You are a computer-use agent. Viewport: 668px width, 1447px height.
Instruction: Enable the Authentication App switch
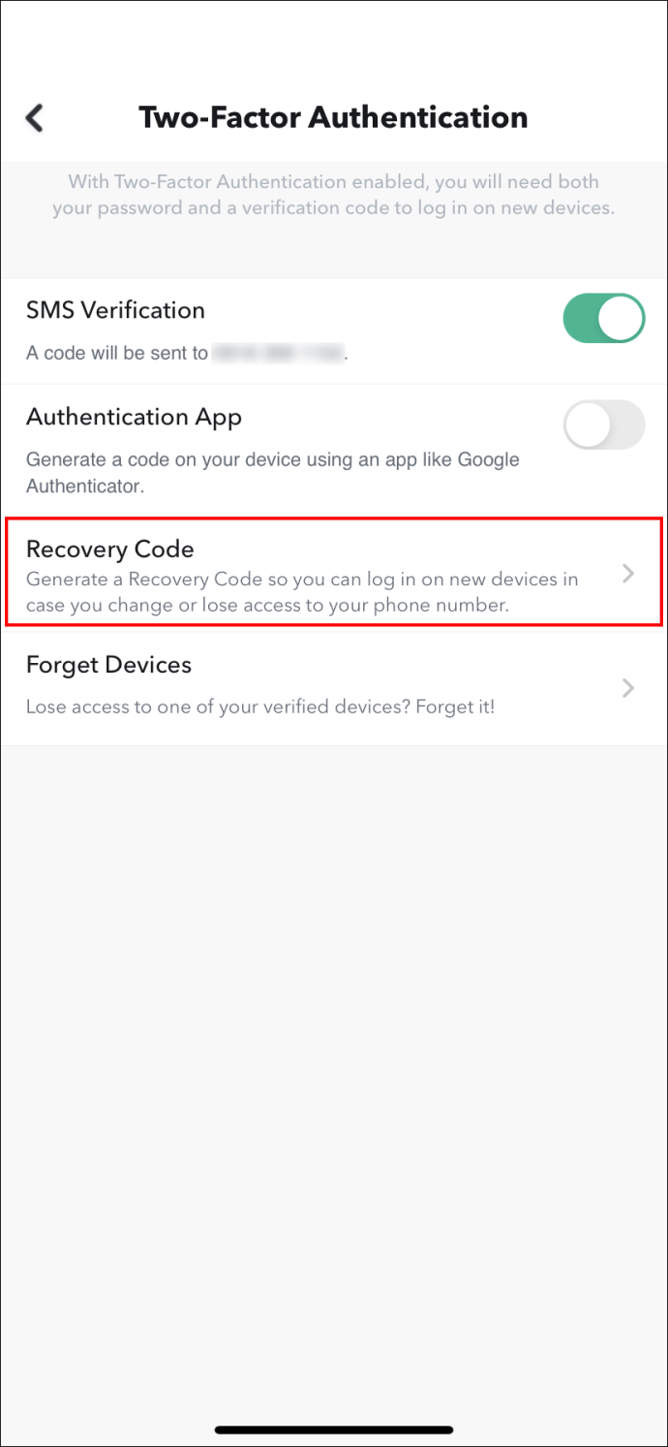604,425
